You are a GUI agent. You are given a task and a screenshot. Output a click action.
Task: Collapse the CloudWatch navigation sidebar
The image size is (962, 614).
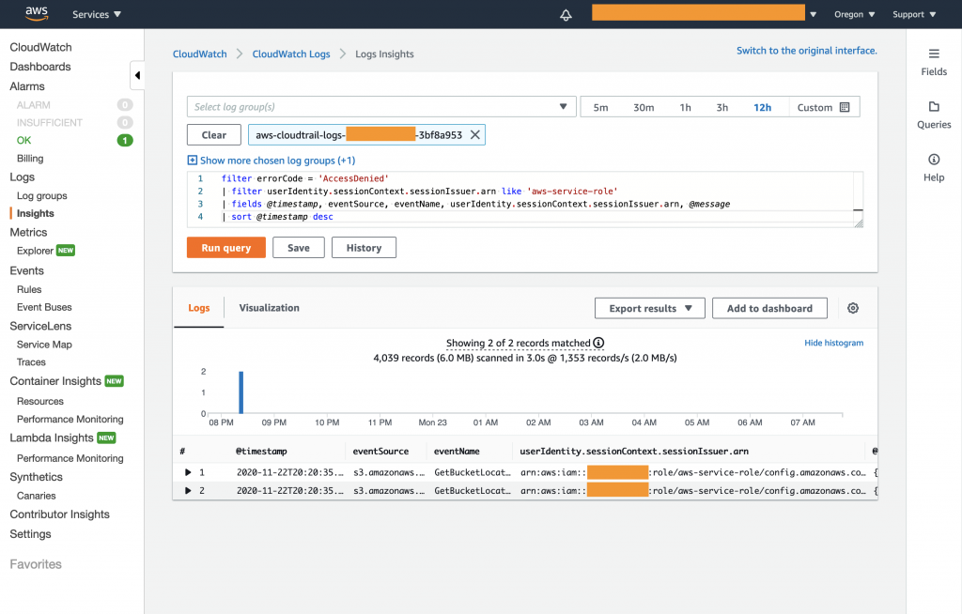tap(135, 75)
